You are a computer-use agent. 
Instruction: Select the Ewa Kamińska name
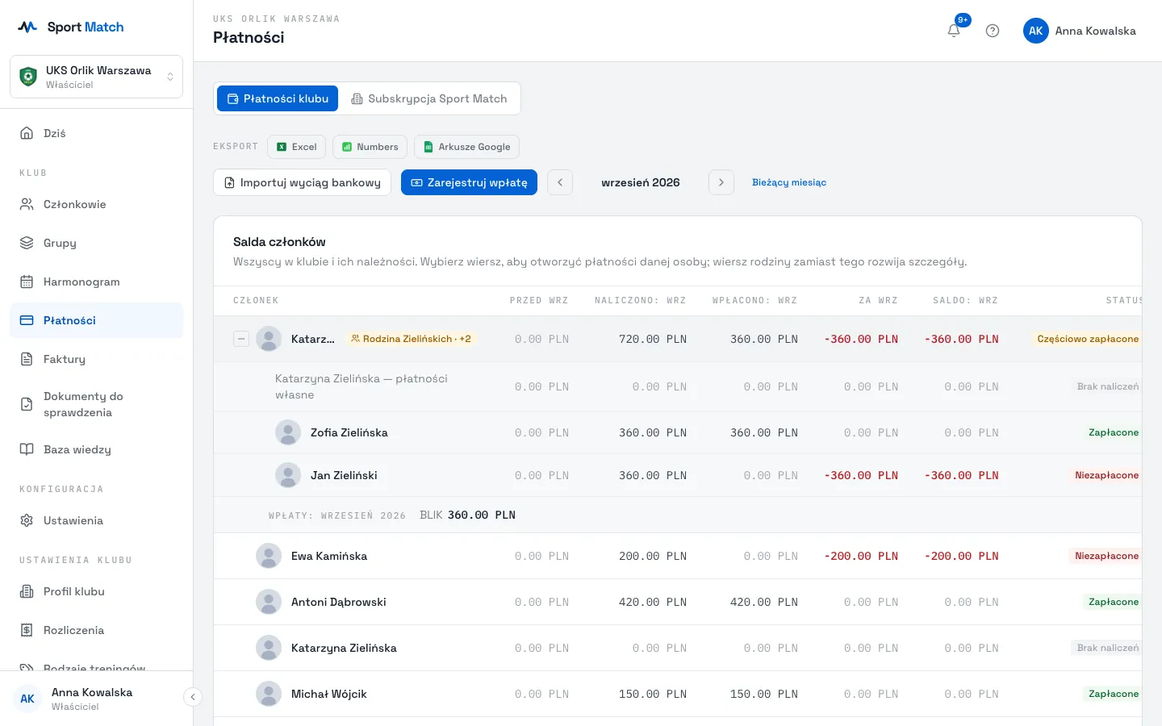point(329,556)
